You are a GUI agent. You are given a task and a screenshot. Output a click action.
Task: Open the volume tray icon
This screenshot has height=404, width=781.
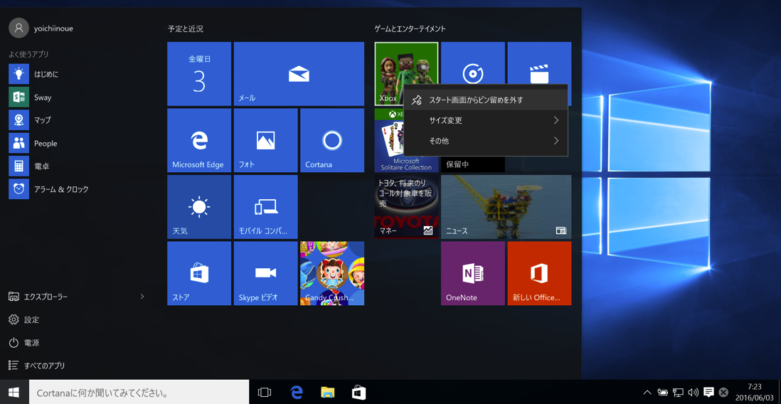click(694, 393)
